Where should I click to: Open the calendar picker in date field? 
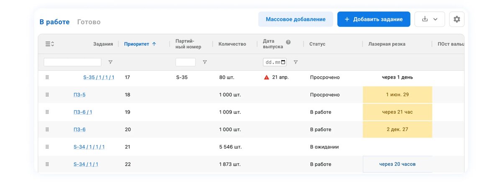pos(283,62)
